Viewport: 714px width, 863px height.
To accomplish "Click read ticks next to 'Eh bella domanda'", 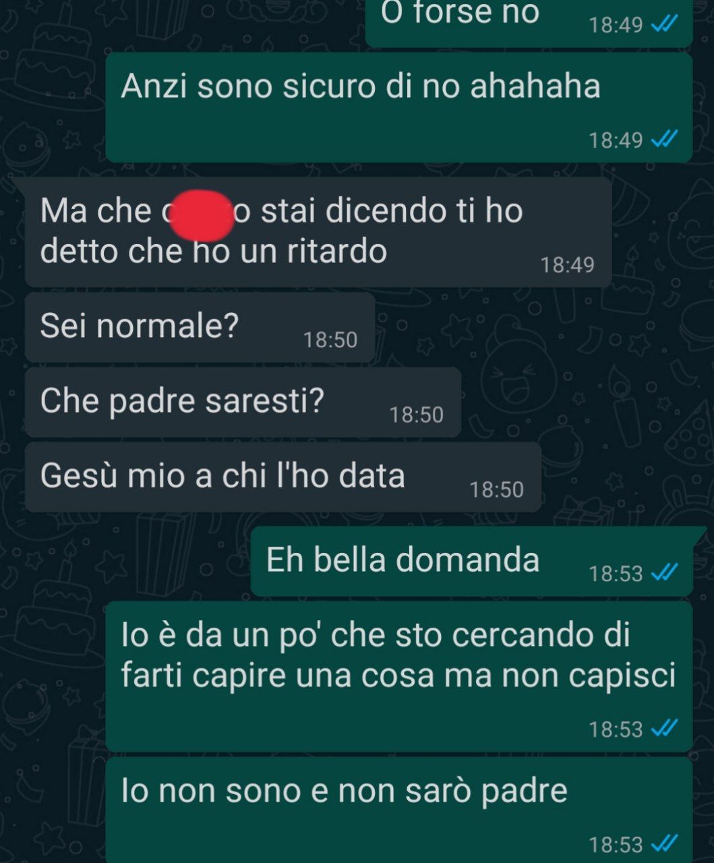I will (x=664, y=573).
